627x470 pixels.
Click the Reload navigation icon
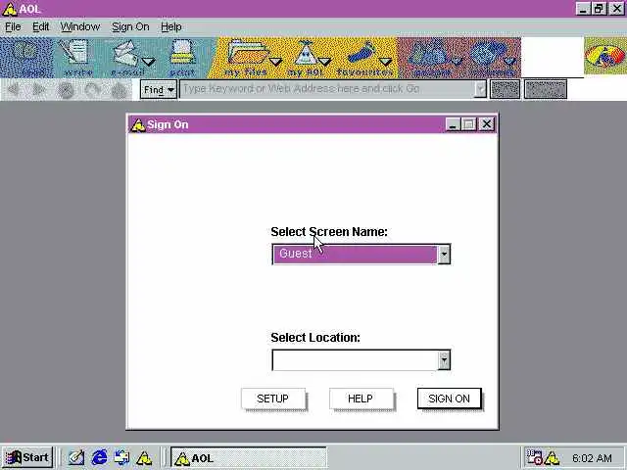coord(92,90)
